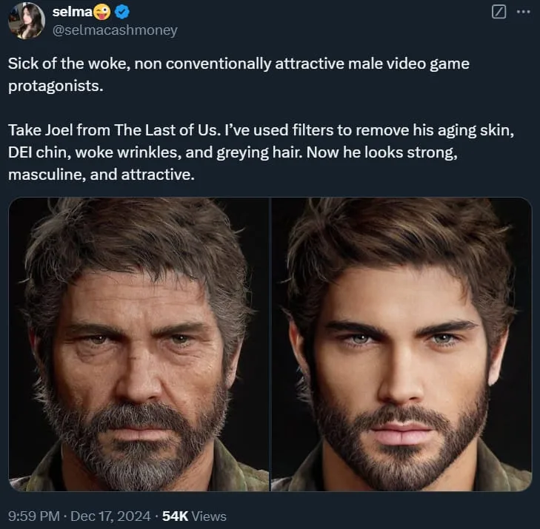Click the word 'protagonists.' in the post
This screenshot has height=529, width=540.
[56, 86]
